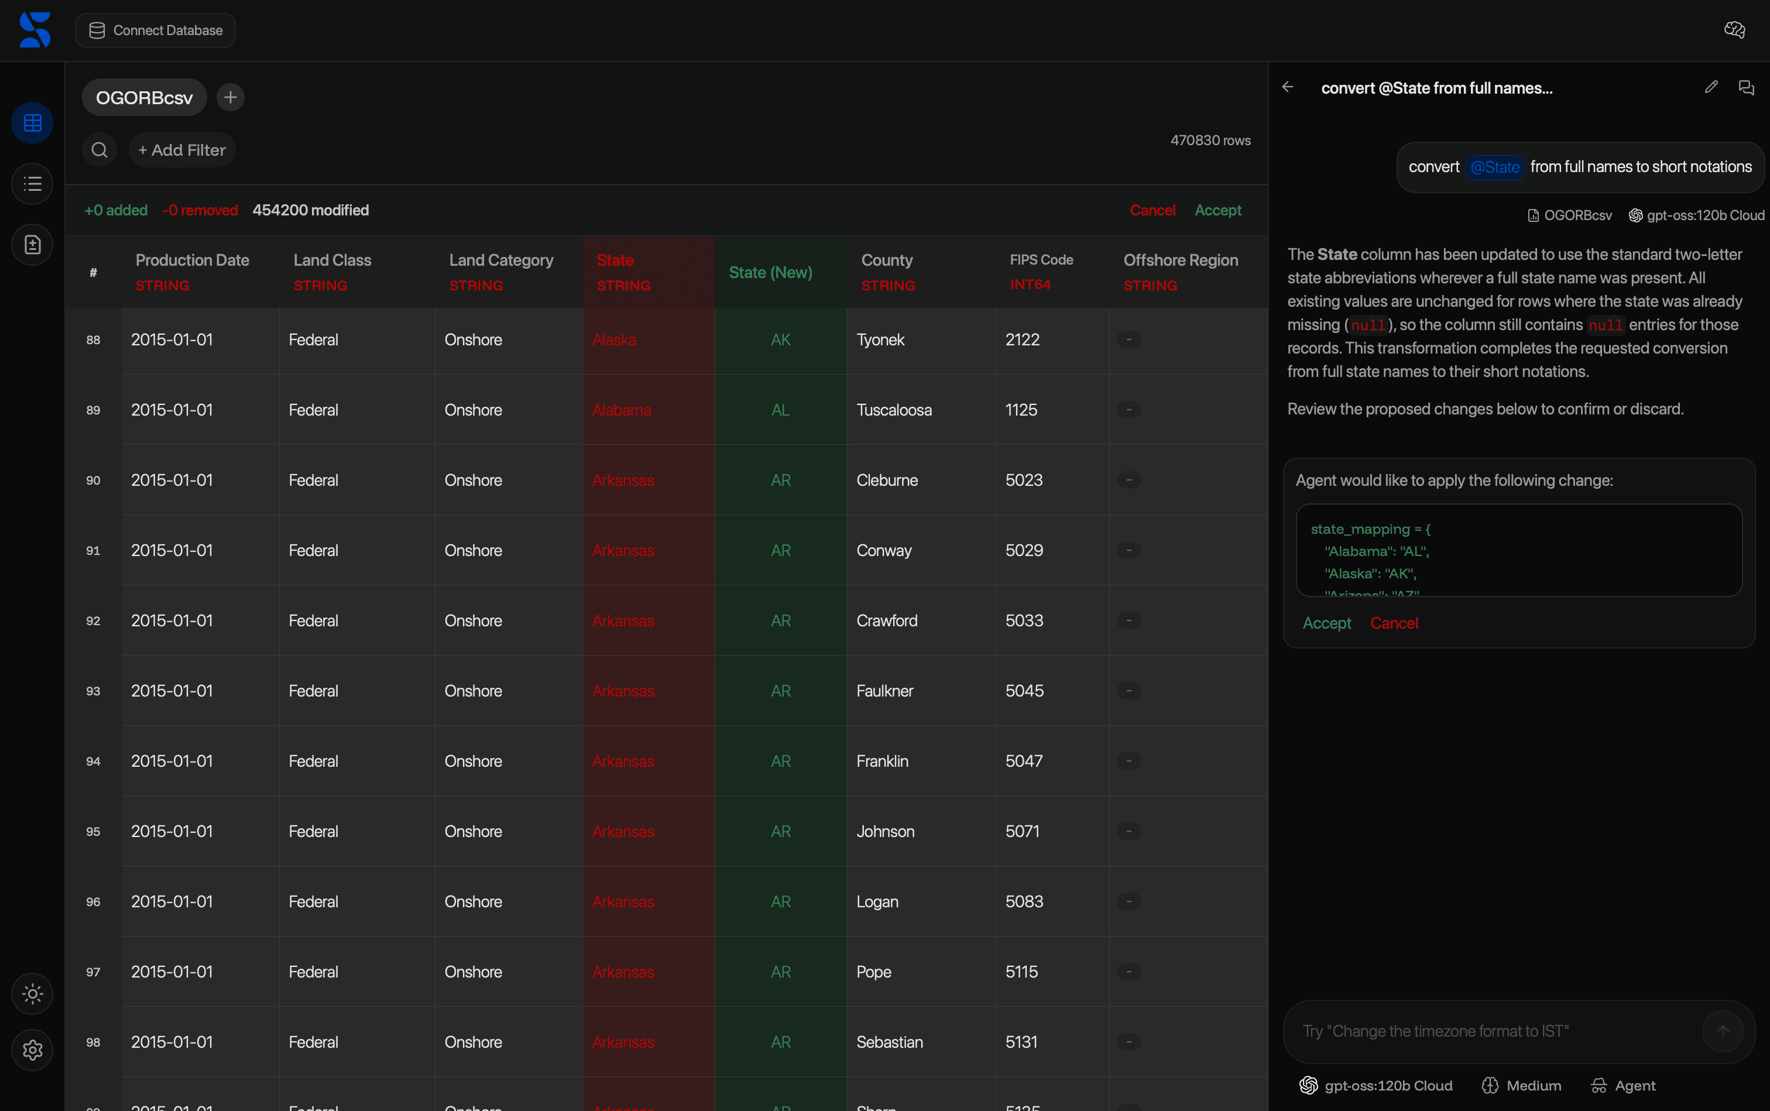Edit chat title with pencil icon
The image size is (1770, 1111).
pos(1711,87)
